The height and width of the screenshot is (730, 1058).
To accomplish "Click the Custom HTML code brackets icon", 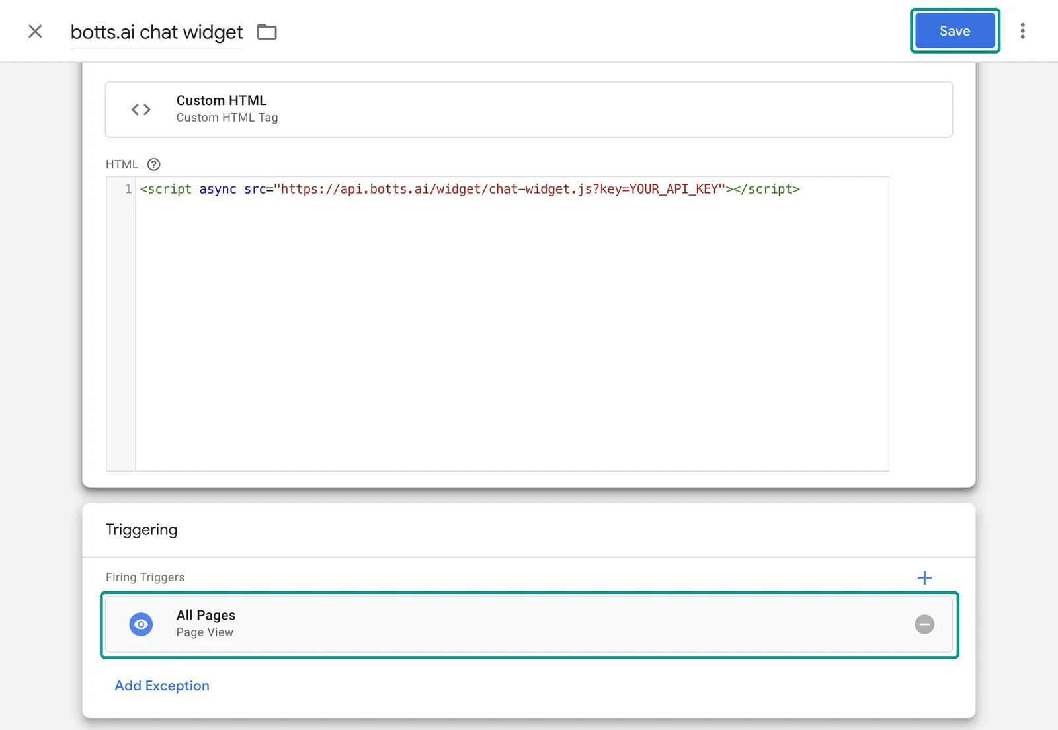I will click(x=141, y=110).
